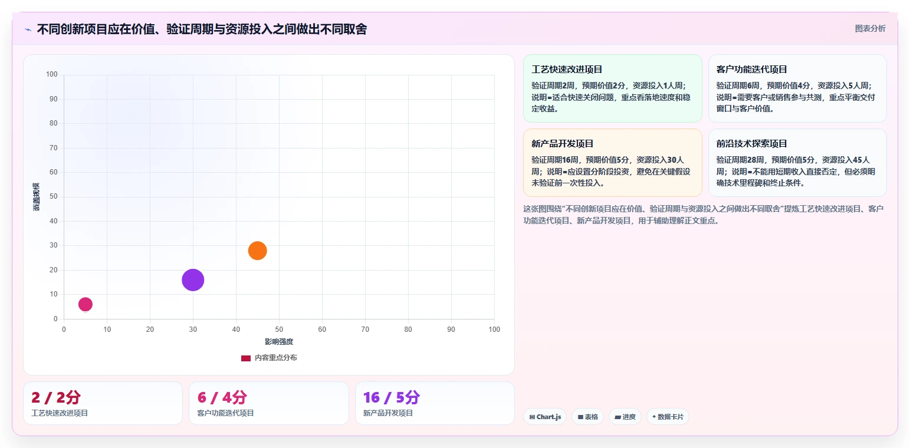Screen dimensions: 910x448
Task: Select the 数据卡片 tag
Action: click(668, 417)
